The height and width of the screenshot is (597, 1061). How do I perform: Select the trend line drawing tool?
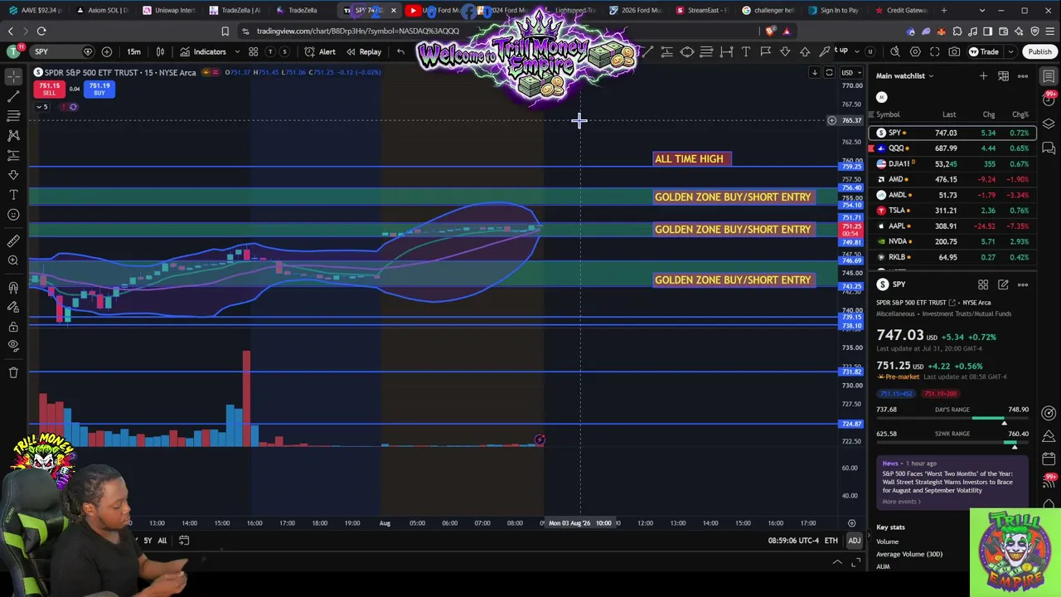pos(13,96)
